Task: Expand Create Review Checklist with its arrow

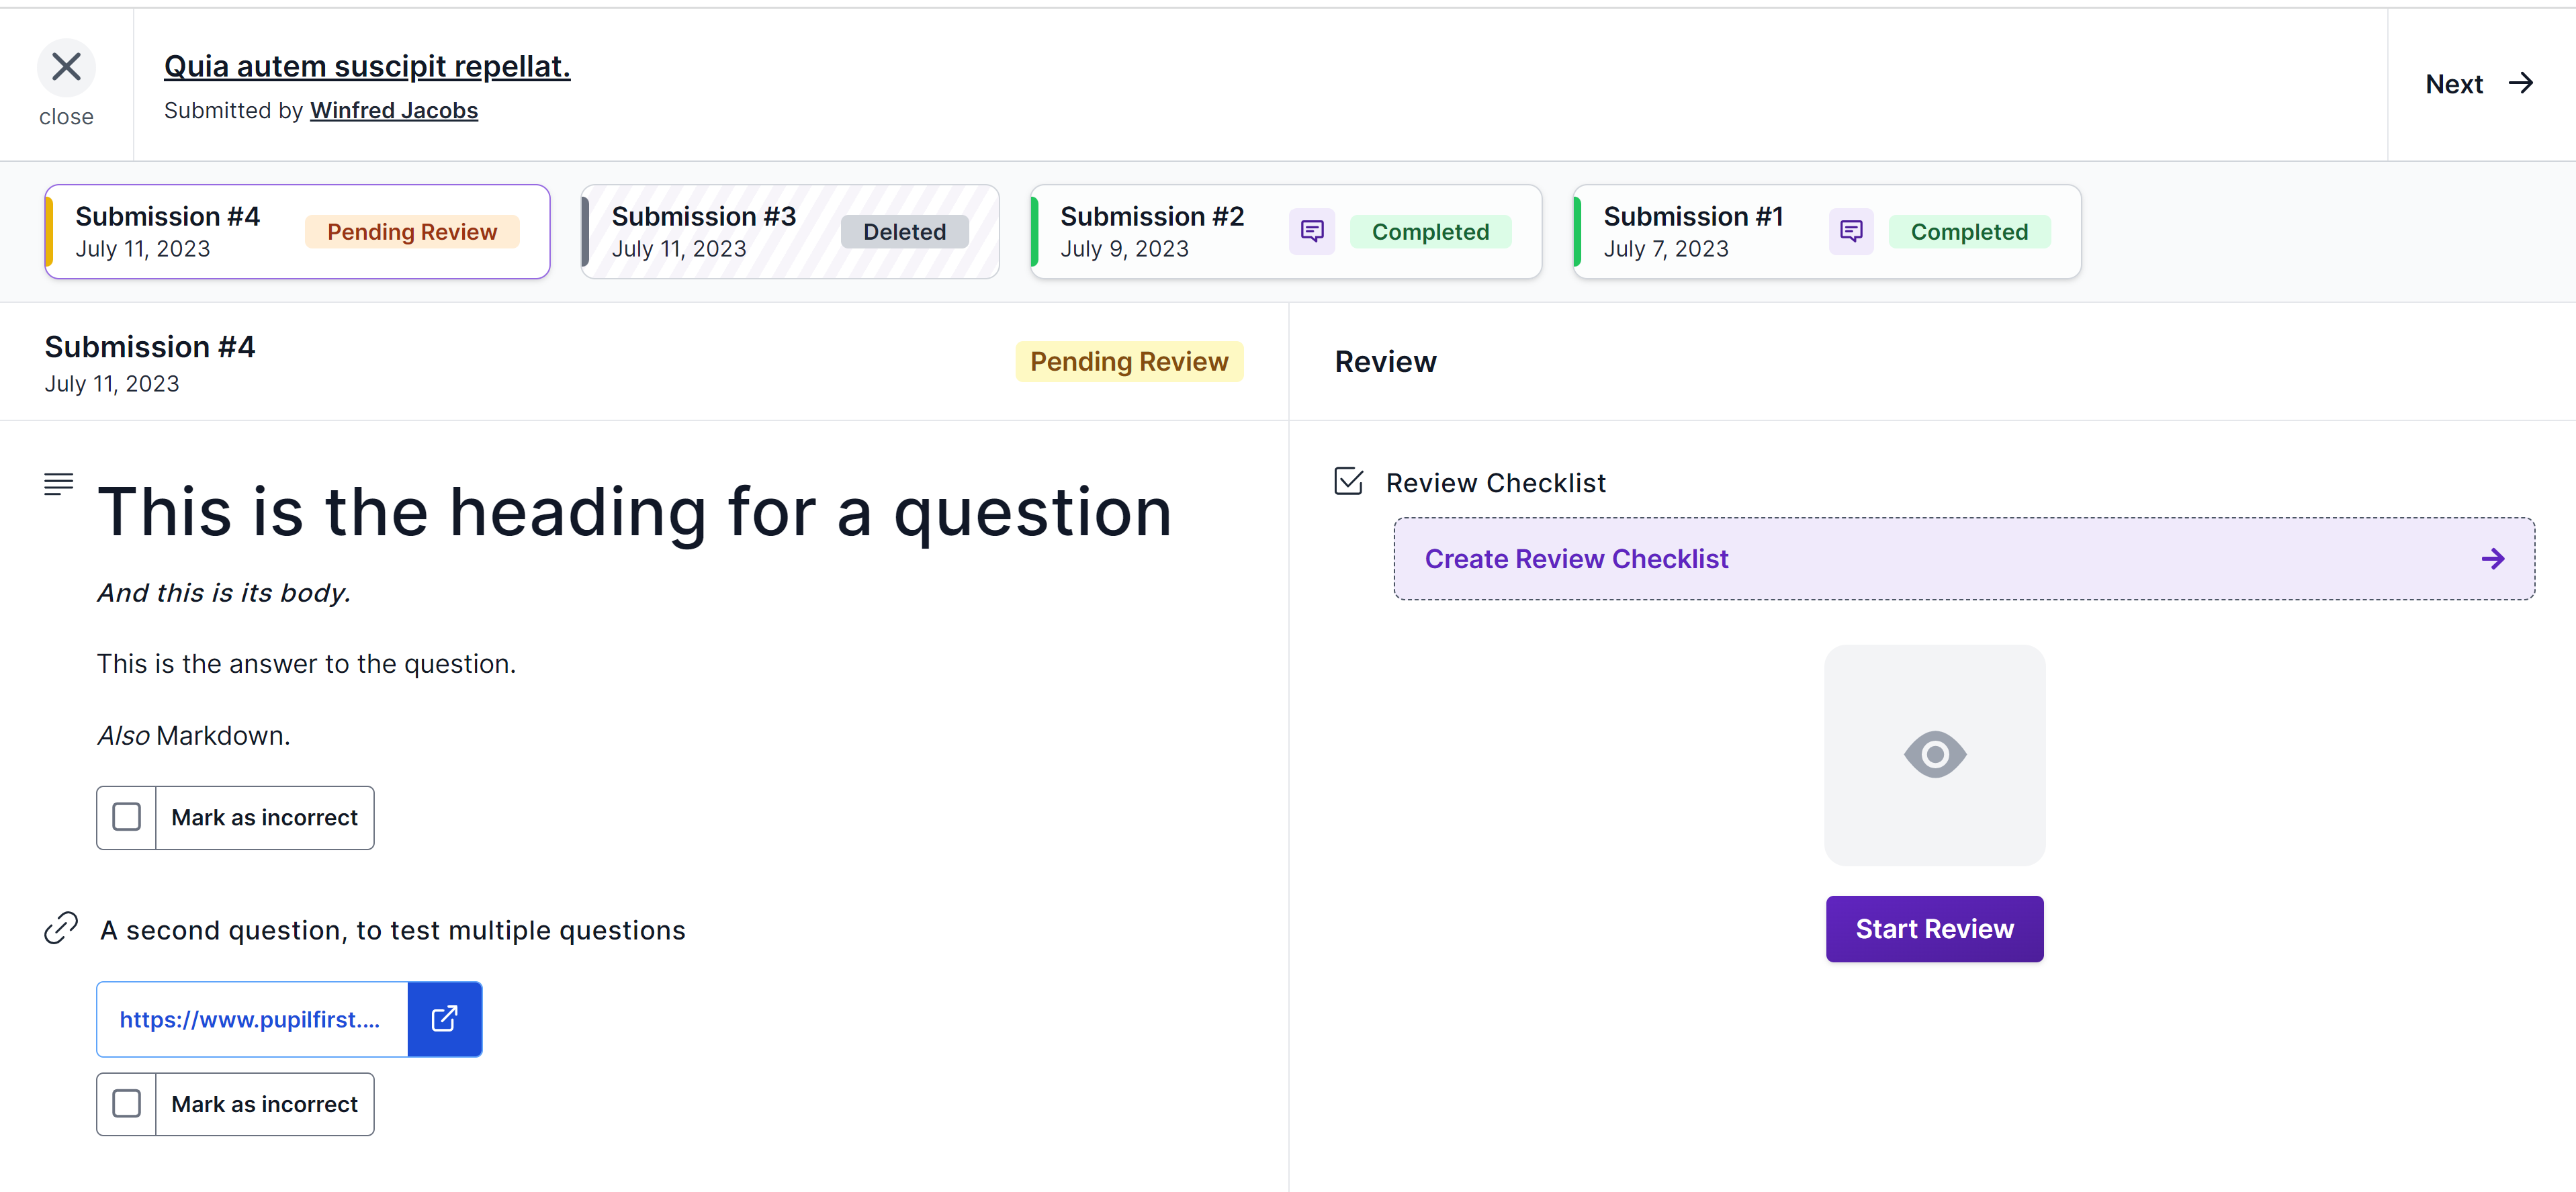Action: tap(2493, 558)
